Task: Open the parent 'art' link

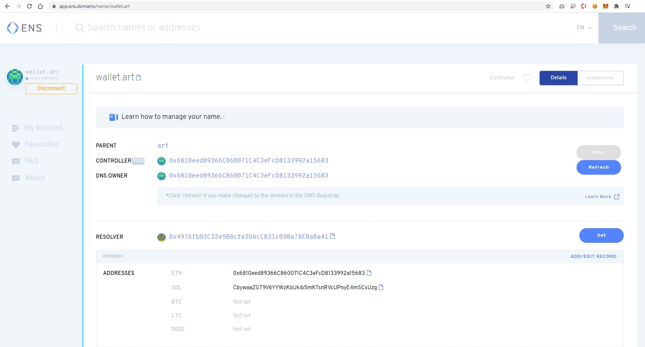Action: (x=163, y=145)
